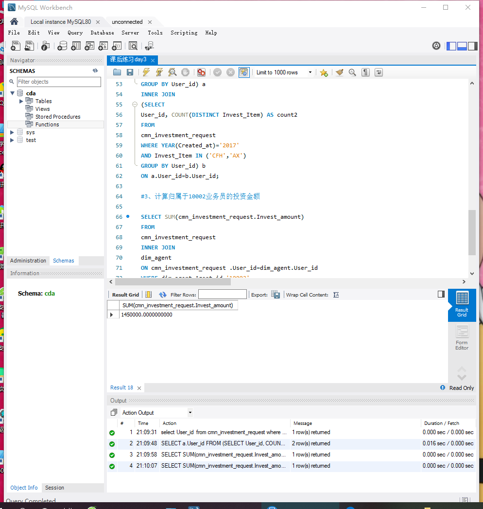Click the beautify query broom icon
This screenshot has height=509, width=483.
click(339, 72)
